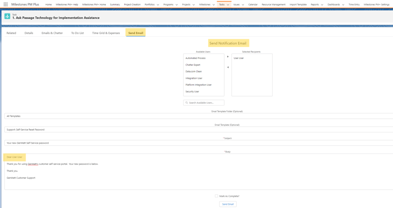
Task: Expand the Dashboards nav dropdown chevron
Action: click(x=343, y=4)
